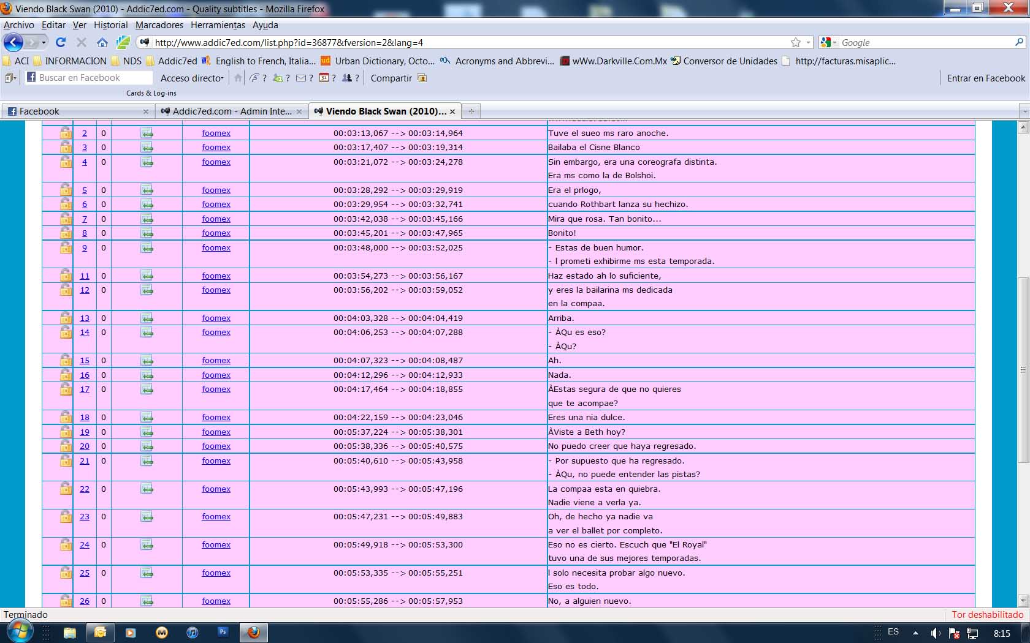Click the photo upload icon next to Compartir
The height and width of the screenshot is (643, 1030).
pyautogui.click(x=422, y=78)
